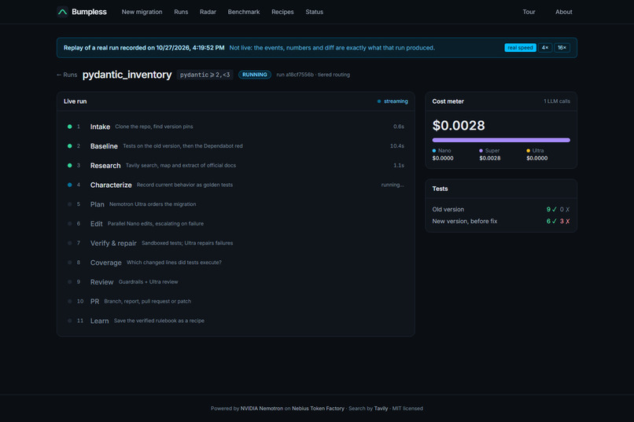
Task: Open the New migration page
Action: [142, 12]
